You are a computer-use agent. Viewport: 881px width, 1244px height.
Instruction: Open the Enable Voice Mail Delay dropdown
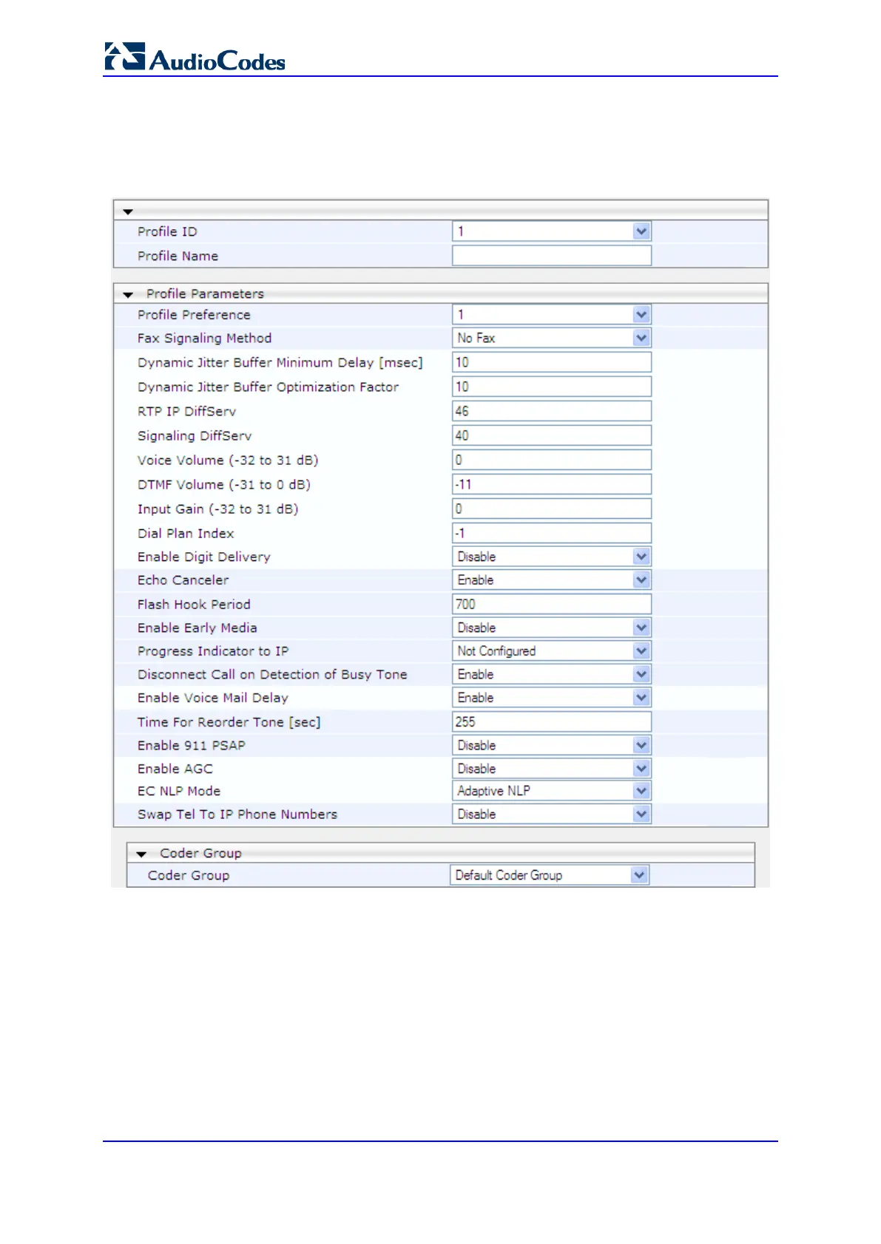(551, 698)
